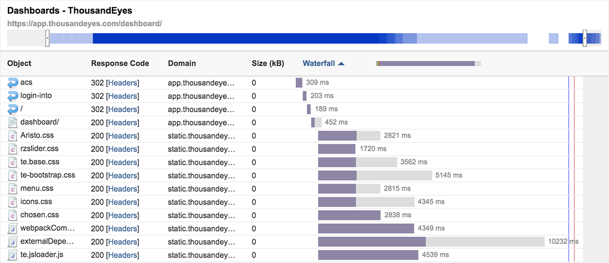Sort by Response Code column header
This screenshot has width=609, height=263.
point(120,64)
